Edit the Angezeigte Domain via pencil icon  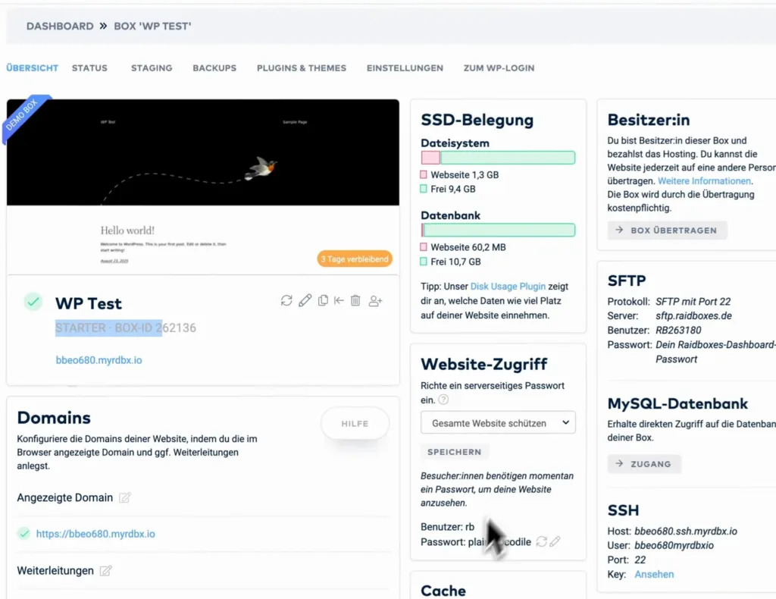click(125, 497)
